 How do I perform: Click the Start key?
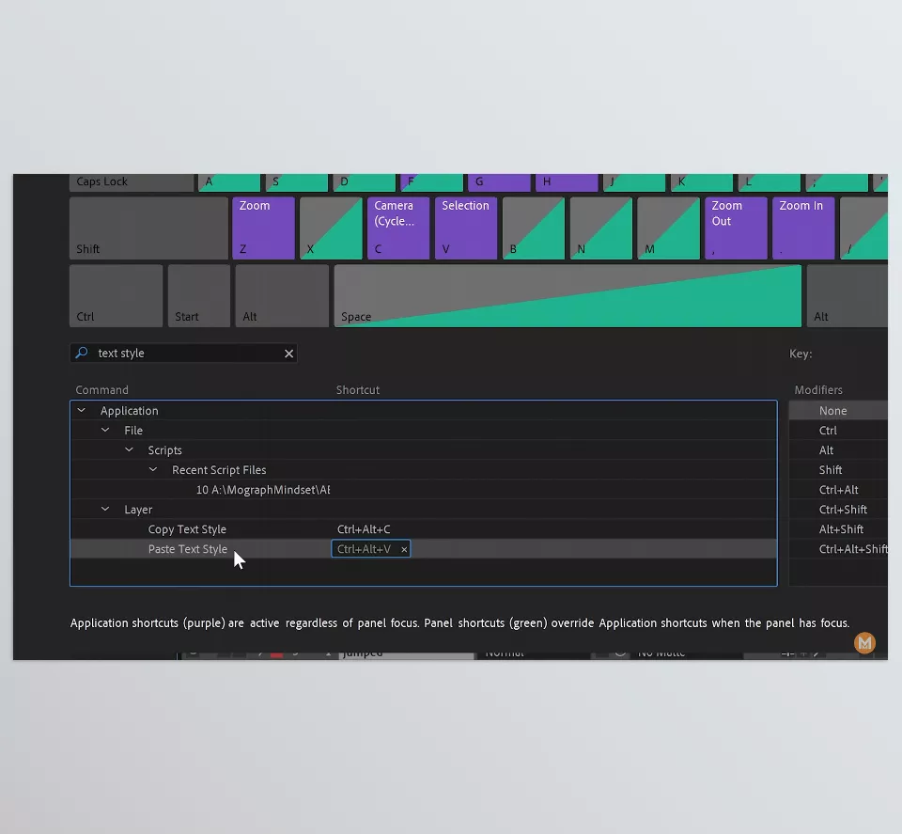click(x=199, y=296)
